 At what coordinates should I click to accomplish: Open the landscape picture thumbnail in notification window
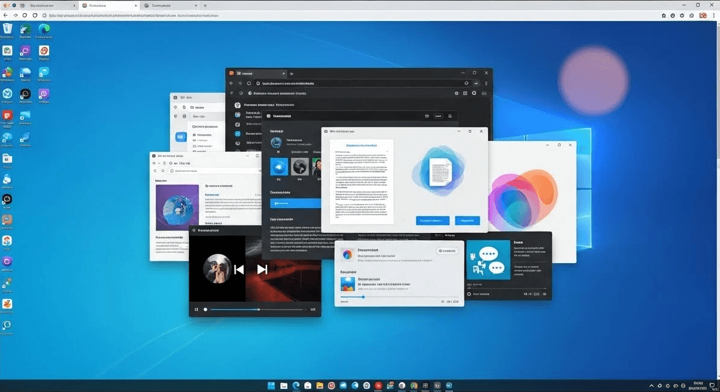tap(347, 284)
